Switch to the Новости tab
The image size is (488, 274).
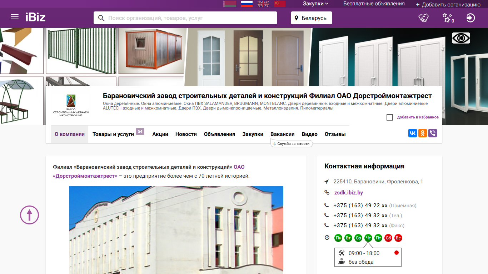186,134
